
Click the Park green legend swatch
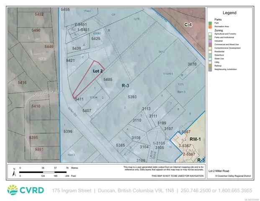click(x=210, y=23)
